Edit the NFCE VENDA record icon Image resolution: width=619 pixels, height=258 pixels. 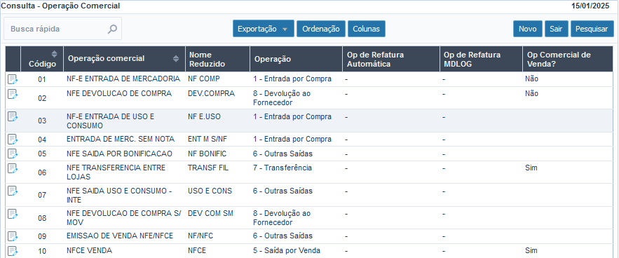click(13, 250)
